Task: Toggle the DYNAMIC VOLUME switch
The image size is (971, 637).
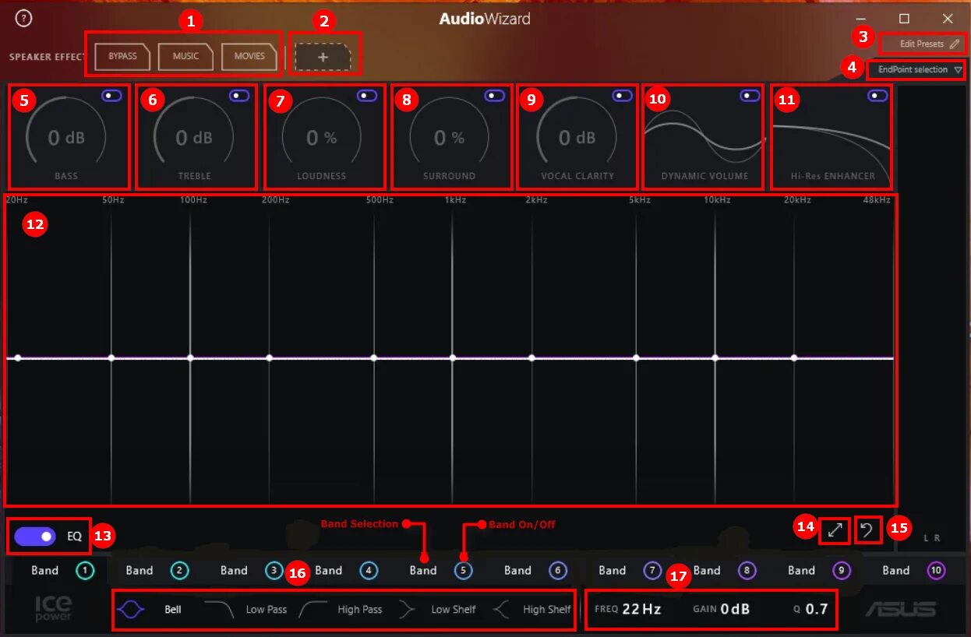Action: 750,95
